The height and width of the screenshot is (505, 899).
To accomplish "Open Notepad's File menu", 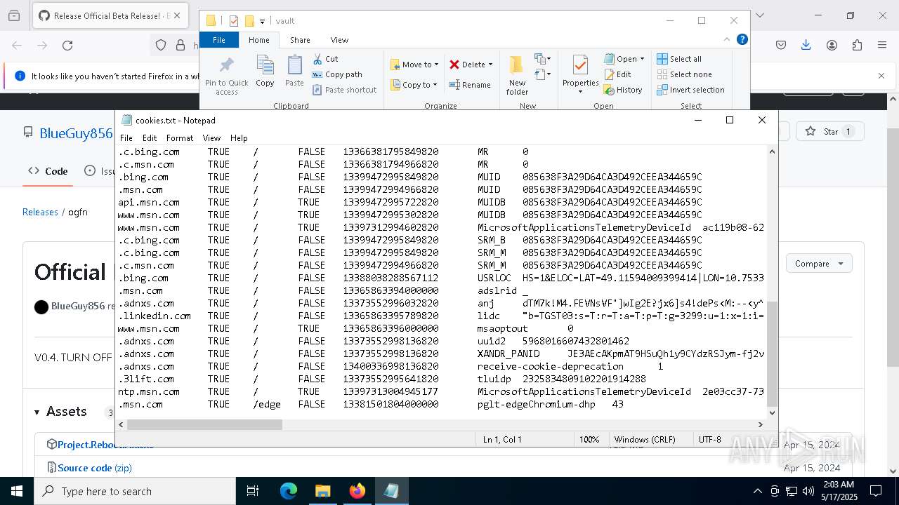I will pos(126,138).
